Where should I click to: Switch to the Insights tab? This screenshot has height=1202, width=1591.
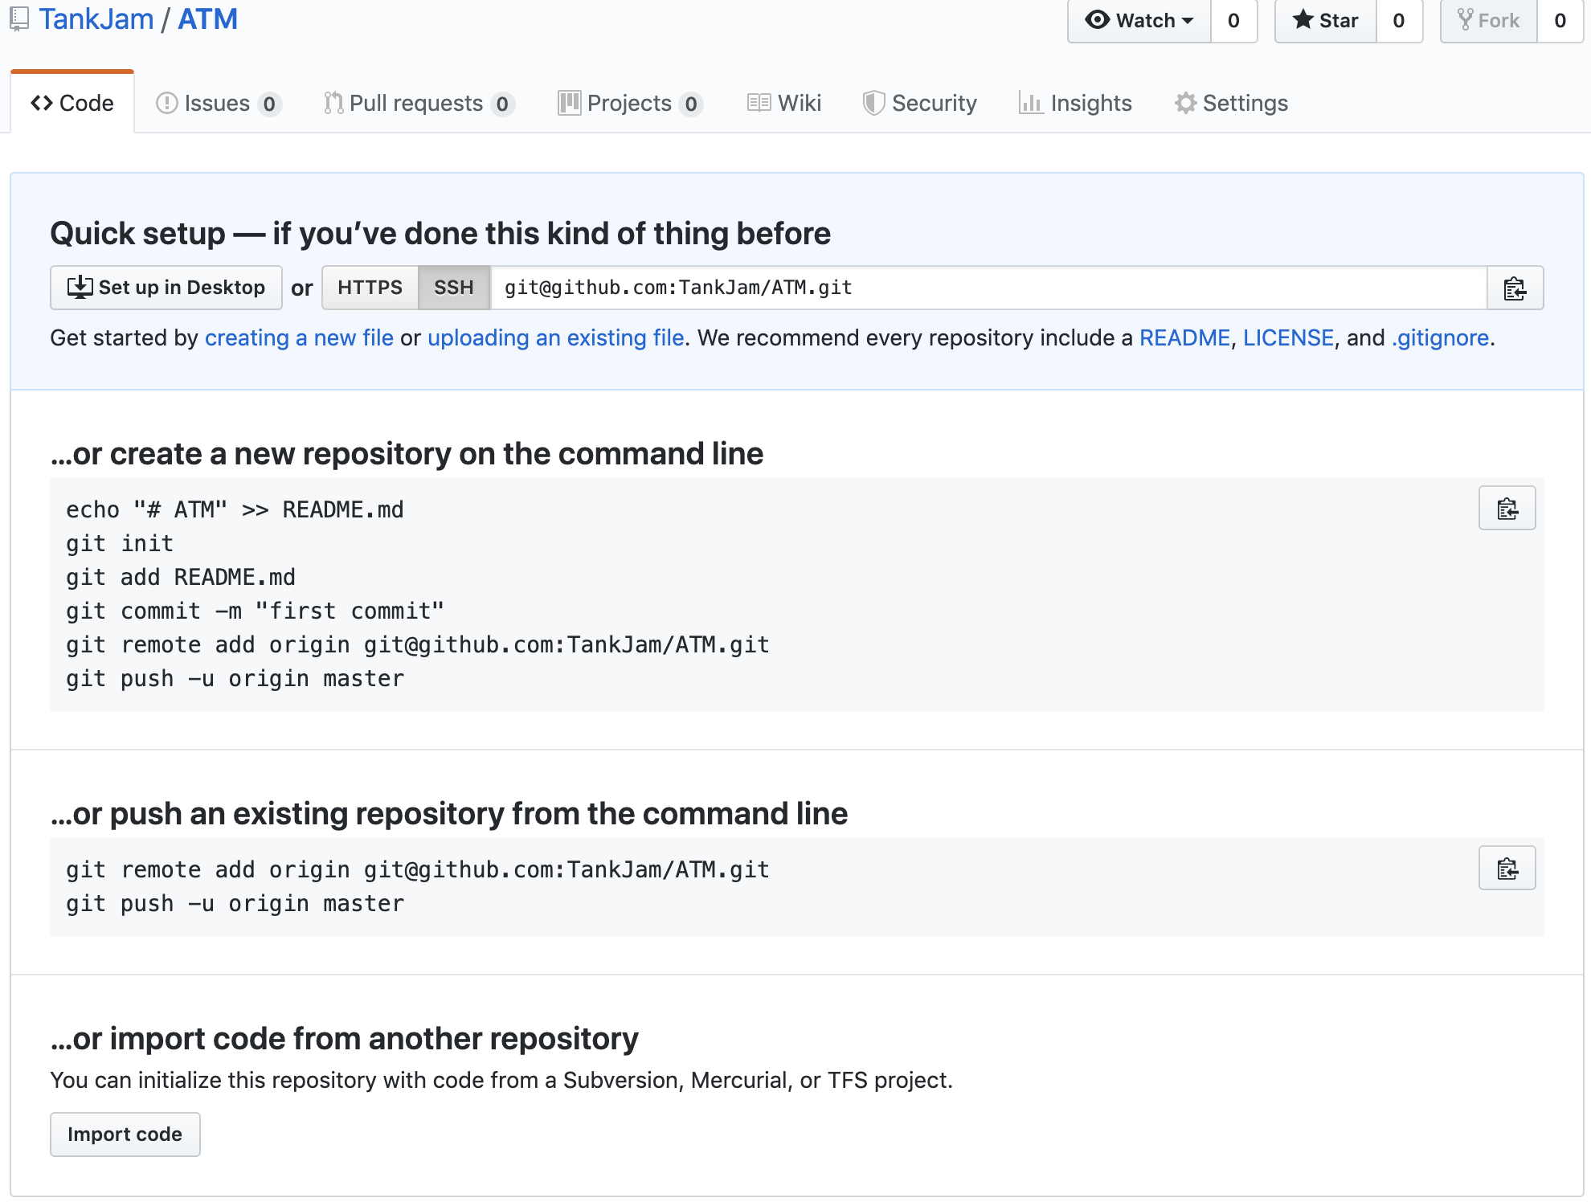1075,103
